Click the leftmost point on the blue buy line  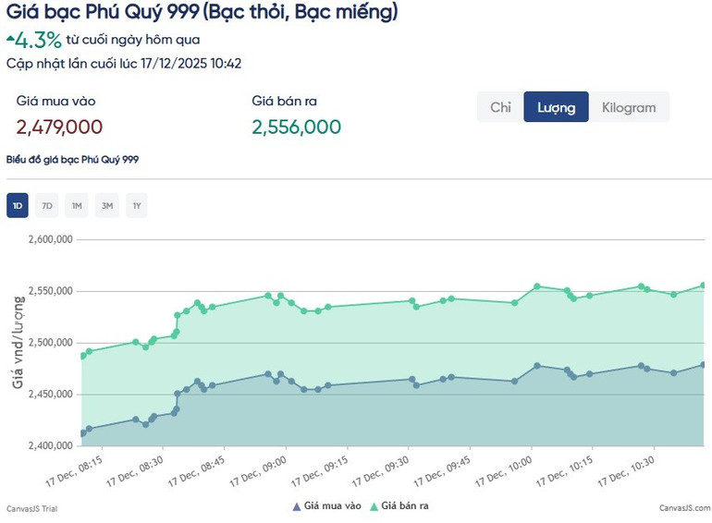point(83,432)
